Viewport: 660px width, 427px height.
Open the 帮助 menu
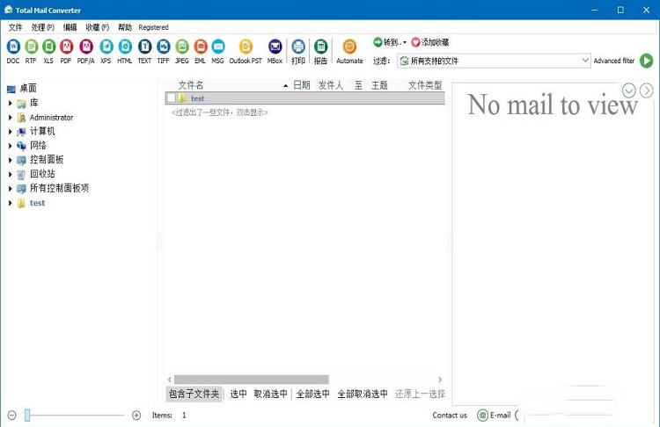pos(125,27)
